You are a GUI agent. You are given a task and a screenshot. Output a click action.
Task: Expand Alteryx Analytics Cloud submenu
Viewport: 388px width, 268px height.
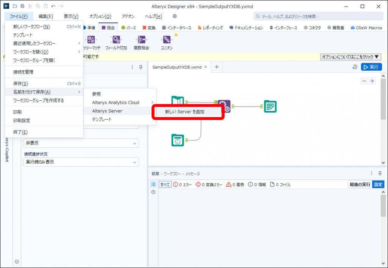(x=120, y=102)
